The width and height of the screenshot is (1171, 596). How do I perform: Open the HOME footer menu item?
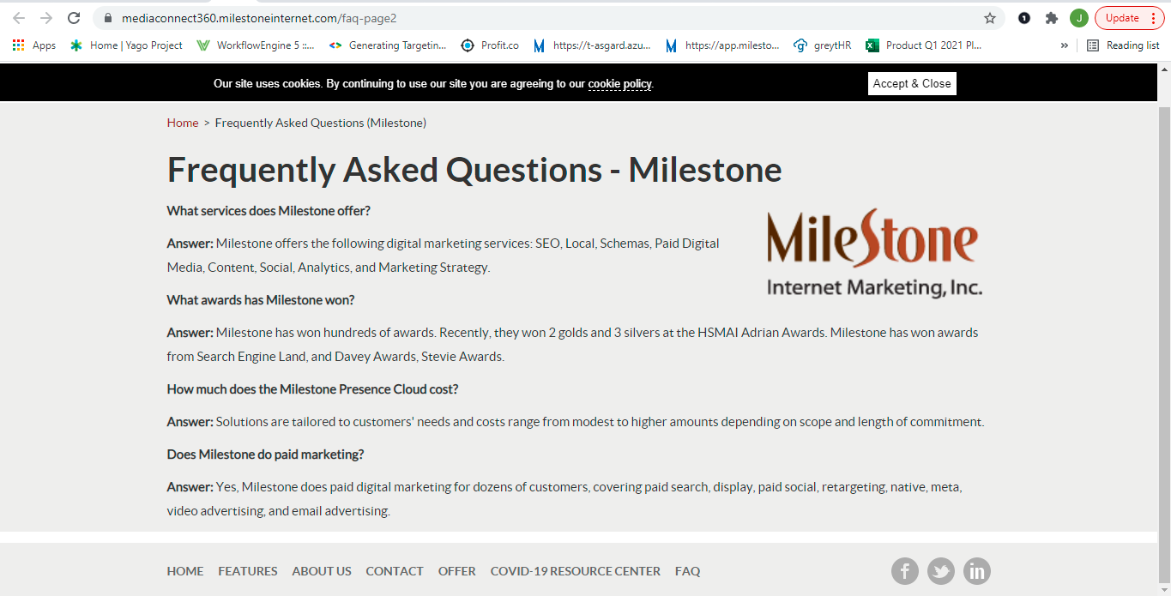[x=185, y=571]
